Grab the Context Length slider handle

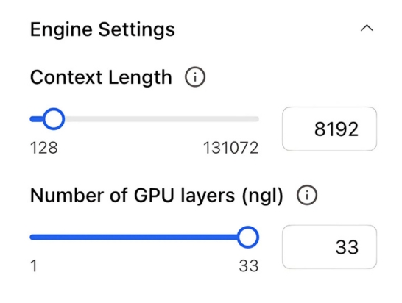tap(54, 119)
